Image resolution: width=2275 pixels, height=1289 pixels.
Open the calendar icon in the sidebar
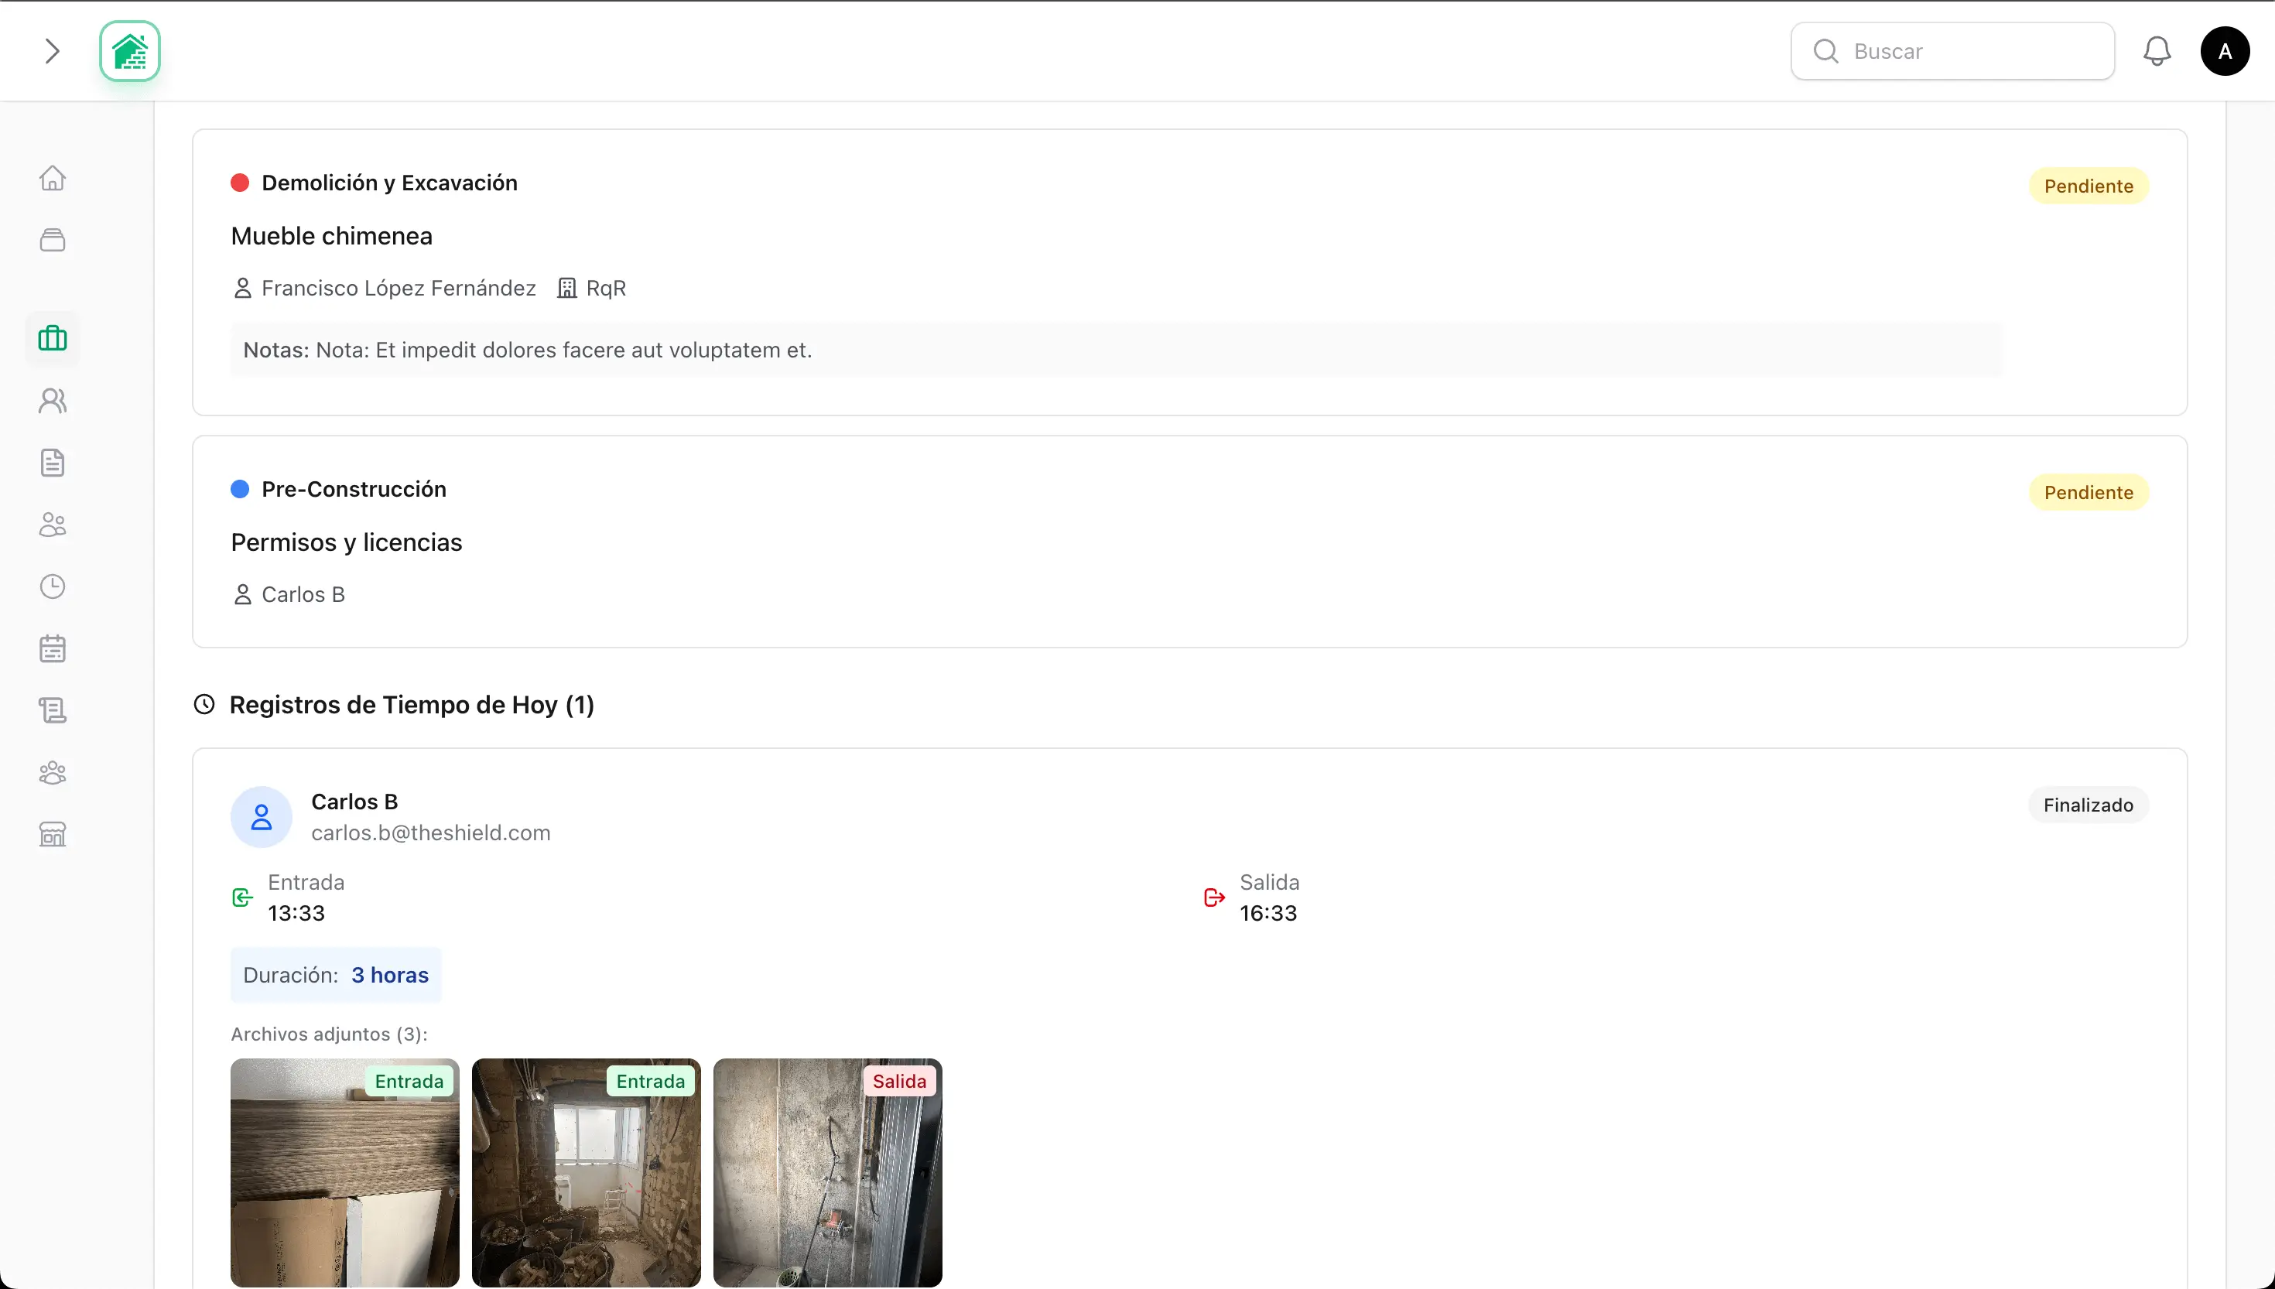pyautogui.click(x=52, y=648)
